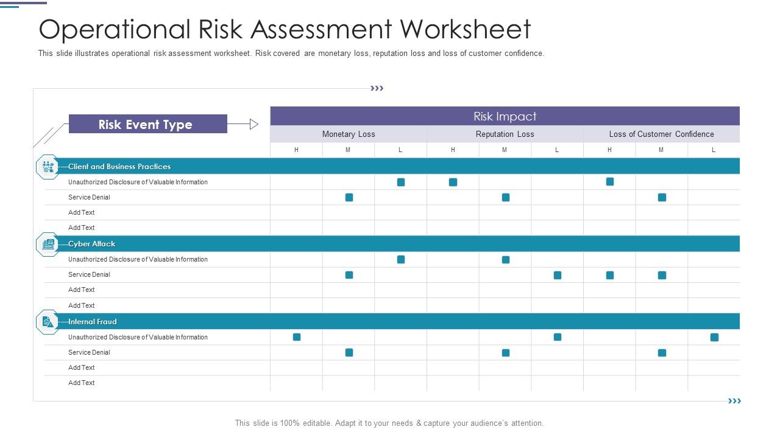Click first Add Text row under Cyber Attack

[392, 290]
